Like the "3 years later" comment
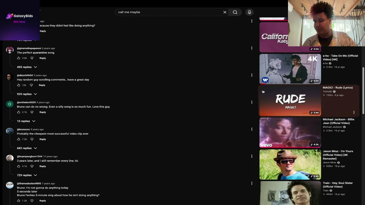365x205 pixels. click(x=19, y=166)
